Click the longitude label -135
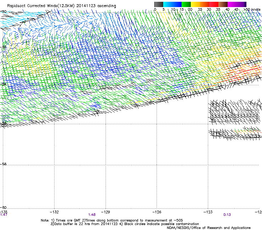 [x=4, y=212]
